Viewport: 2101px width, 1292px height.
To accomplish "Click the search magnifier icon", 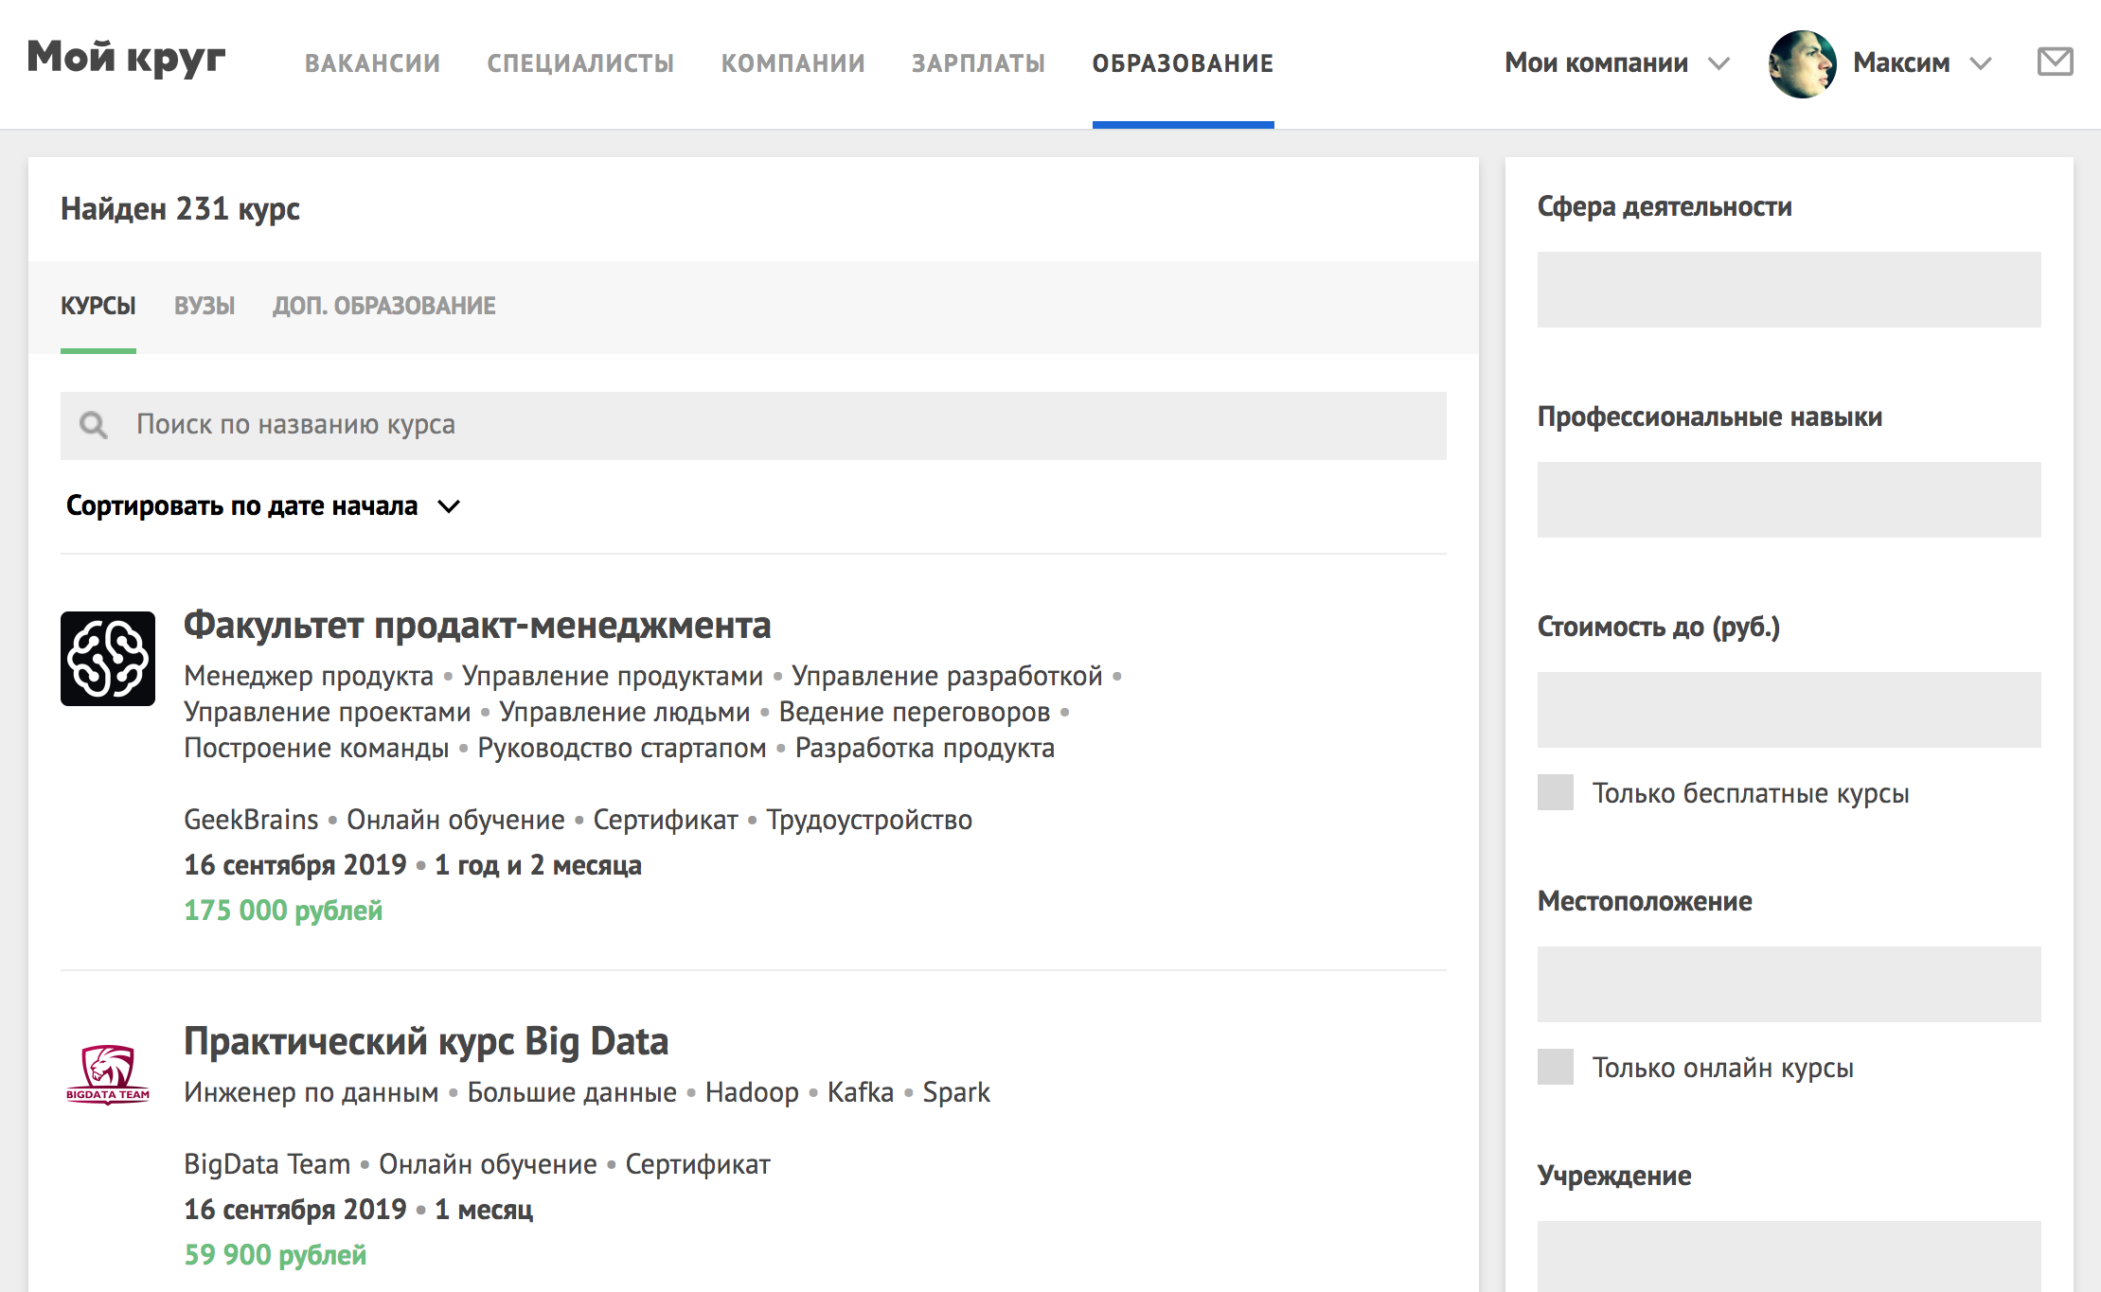I will (93, 425).
